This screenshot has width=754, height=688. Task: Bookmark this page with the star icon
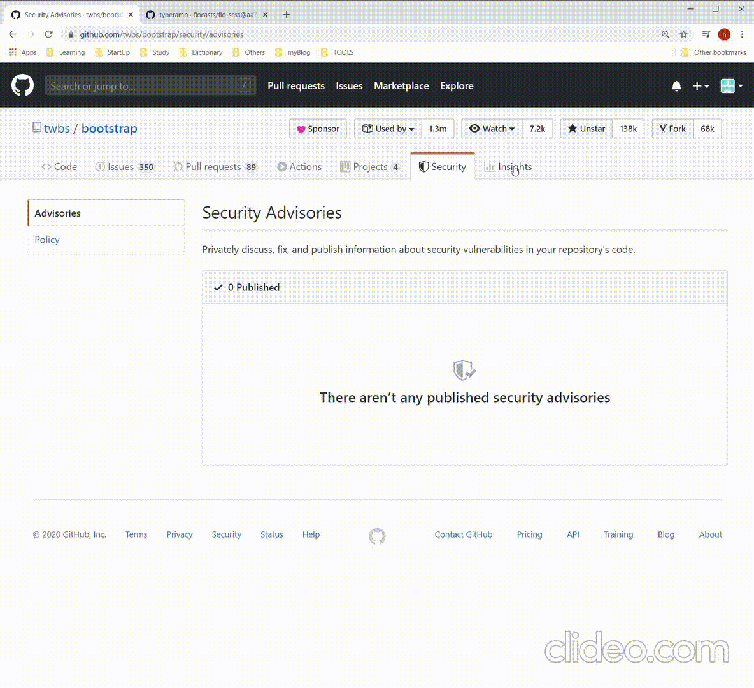tap(683, 34)
